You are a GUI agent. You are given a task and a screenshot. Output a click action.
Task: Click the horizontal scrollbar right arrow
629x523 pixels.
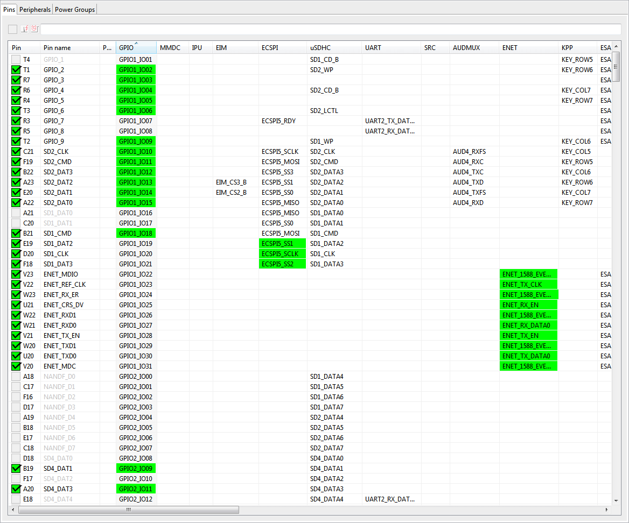[x=607, y=510]
